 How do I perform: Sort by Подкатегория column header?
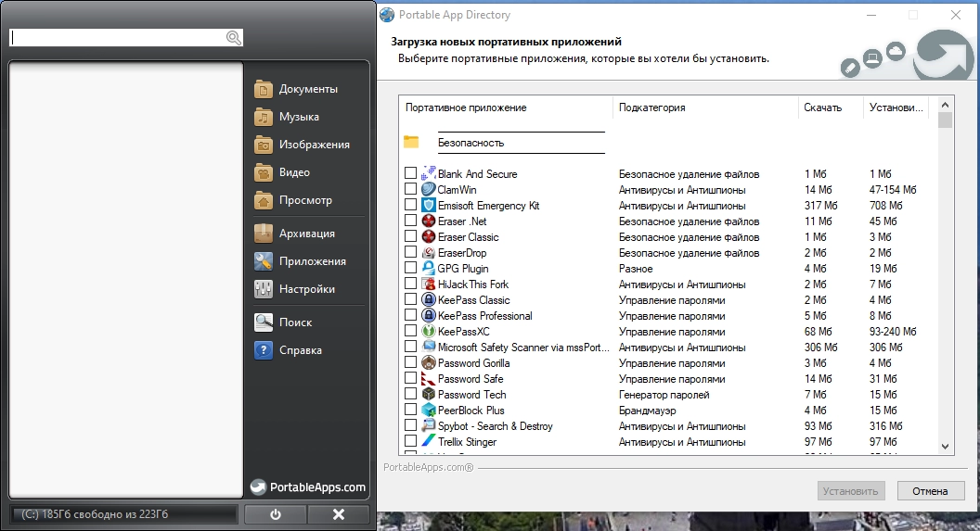[x=705, y=107]
